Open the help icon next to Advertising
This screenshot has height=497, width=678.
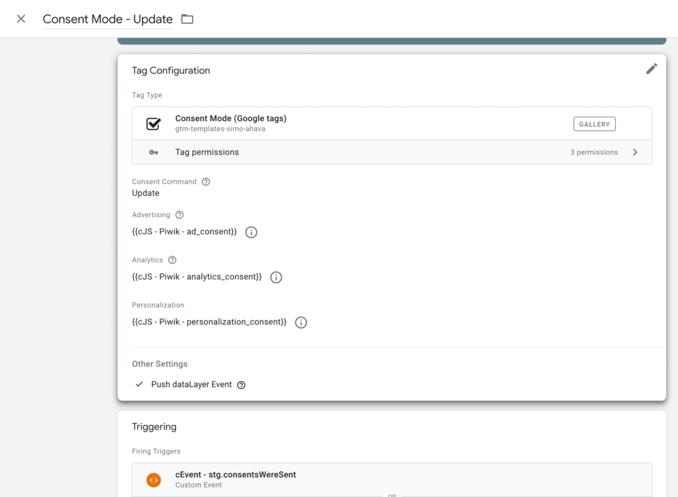[x=179, y=215]
